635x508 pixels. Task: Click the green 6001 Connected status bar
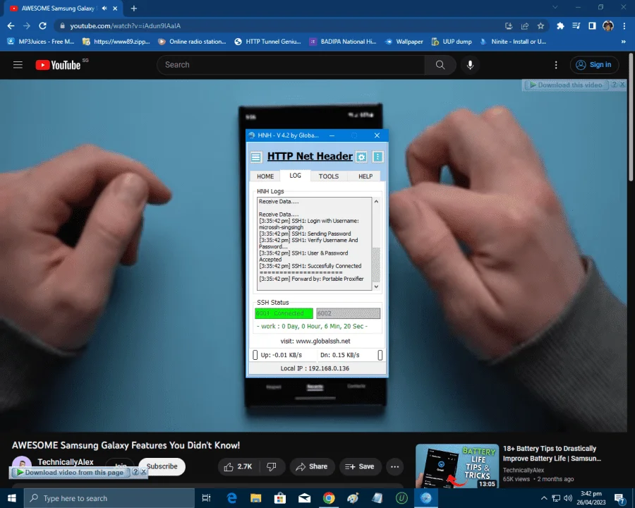point(284,313)
